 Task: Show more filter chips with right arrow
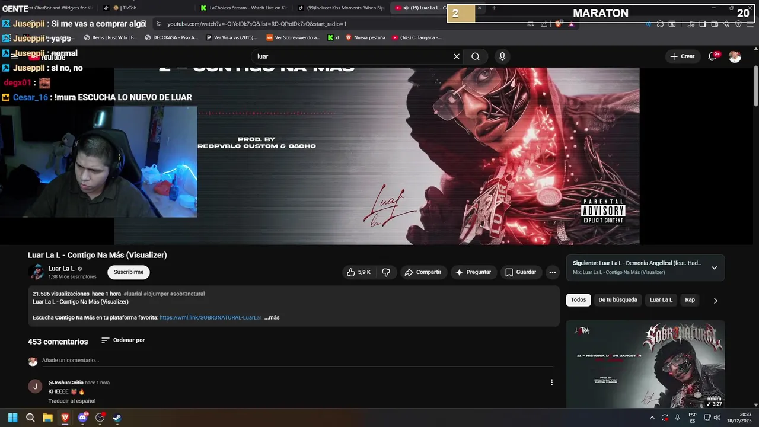[715, 301]
